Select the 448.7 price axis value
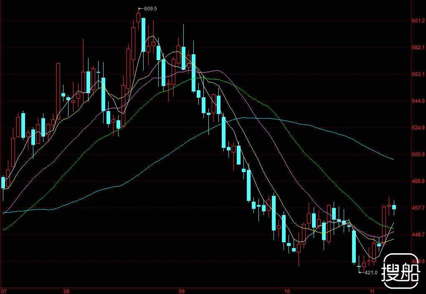The width and height of the screenshot is (426, 294). [x=418, y=235]
